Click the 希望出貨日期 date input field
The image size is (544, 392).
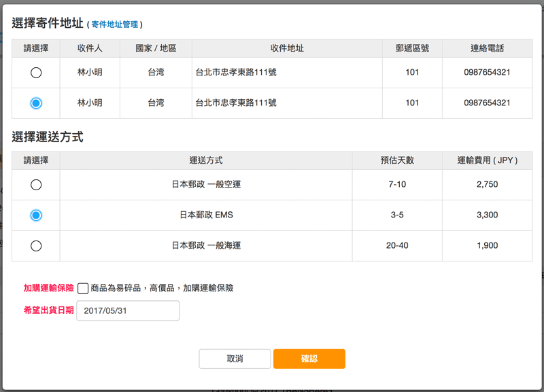coord(128,310)
